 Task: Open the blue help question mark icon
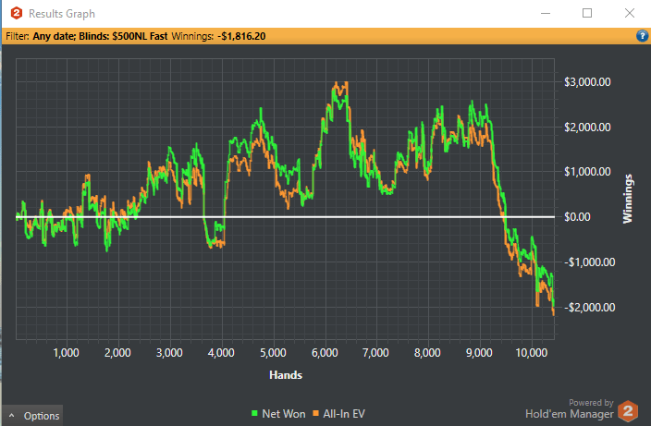point(642,36)
